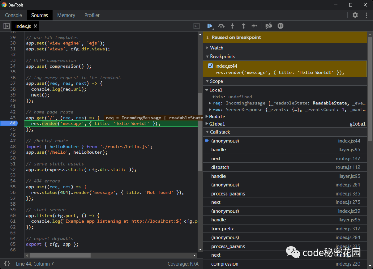Switch to the Console tab
Viewport: 373px width, 269px height.
[13, 15]
